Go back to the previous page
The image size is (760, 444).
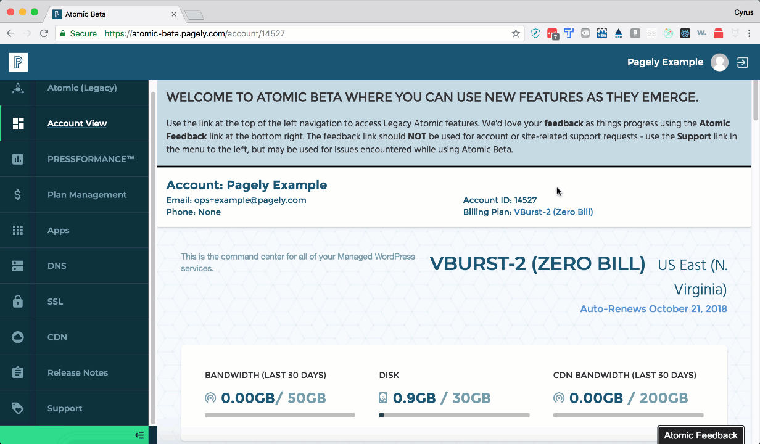(x=10, y=33)
